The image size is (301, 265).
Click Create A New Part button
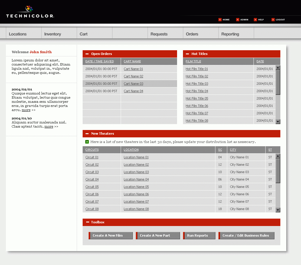158,235
